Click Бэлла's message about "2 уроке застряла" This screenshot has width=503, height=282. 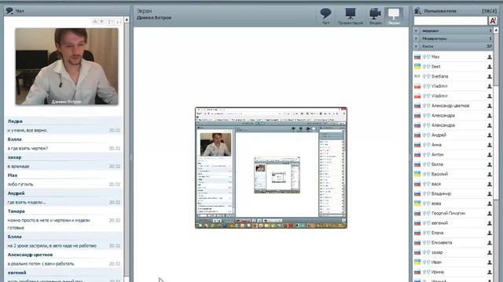tap(52, 246)
